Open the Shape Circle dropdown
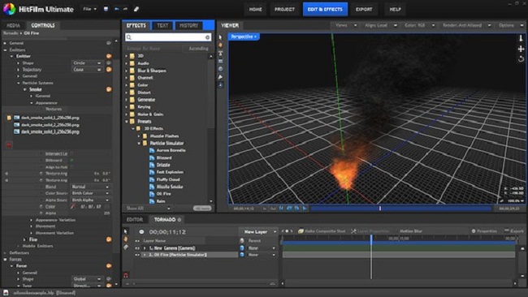The image size is (528, 297). (x=87, y=63)
